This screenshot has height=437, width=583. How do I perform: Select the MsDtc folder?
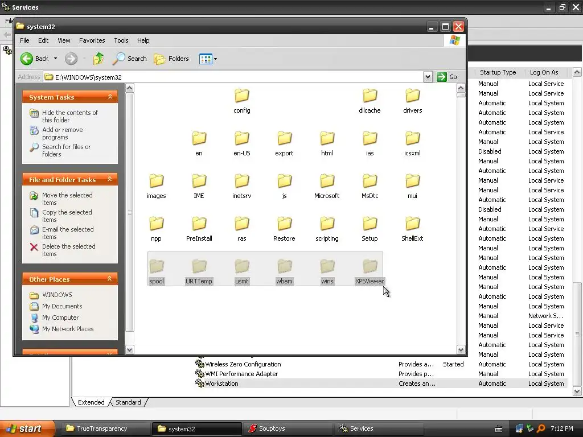click(x=369, y=186)
